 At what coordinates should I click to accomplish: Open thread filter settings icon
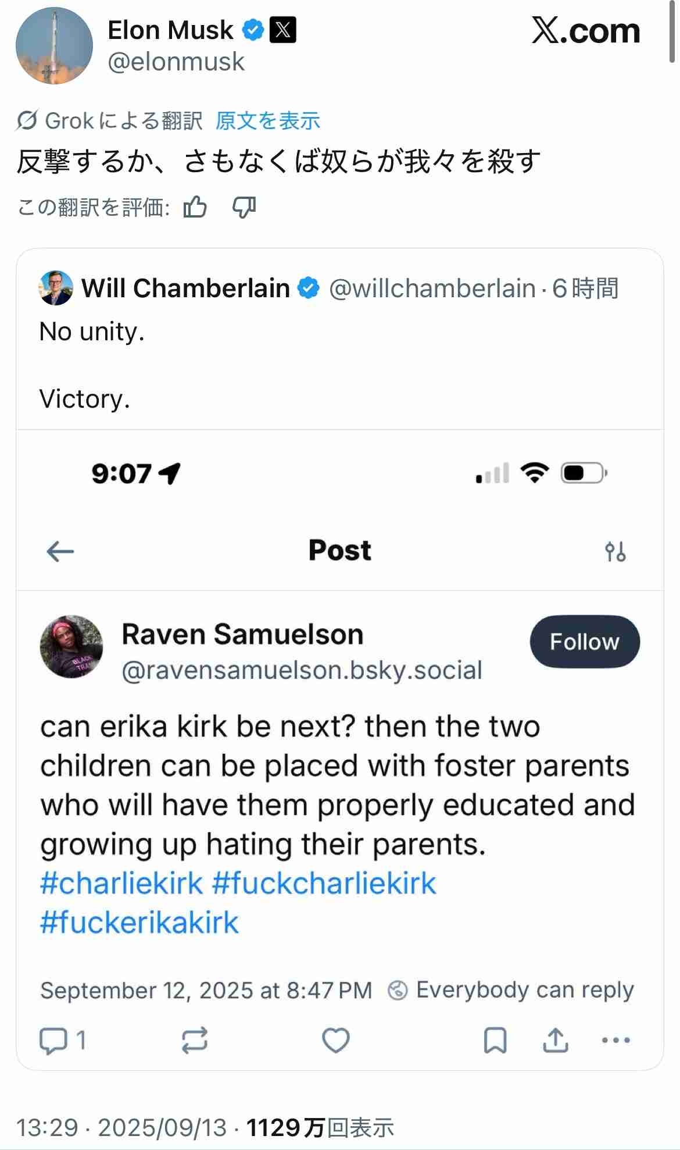(x=615, y=551)
